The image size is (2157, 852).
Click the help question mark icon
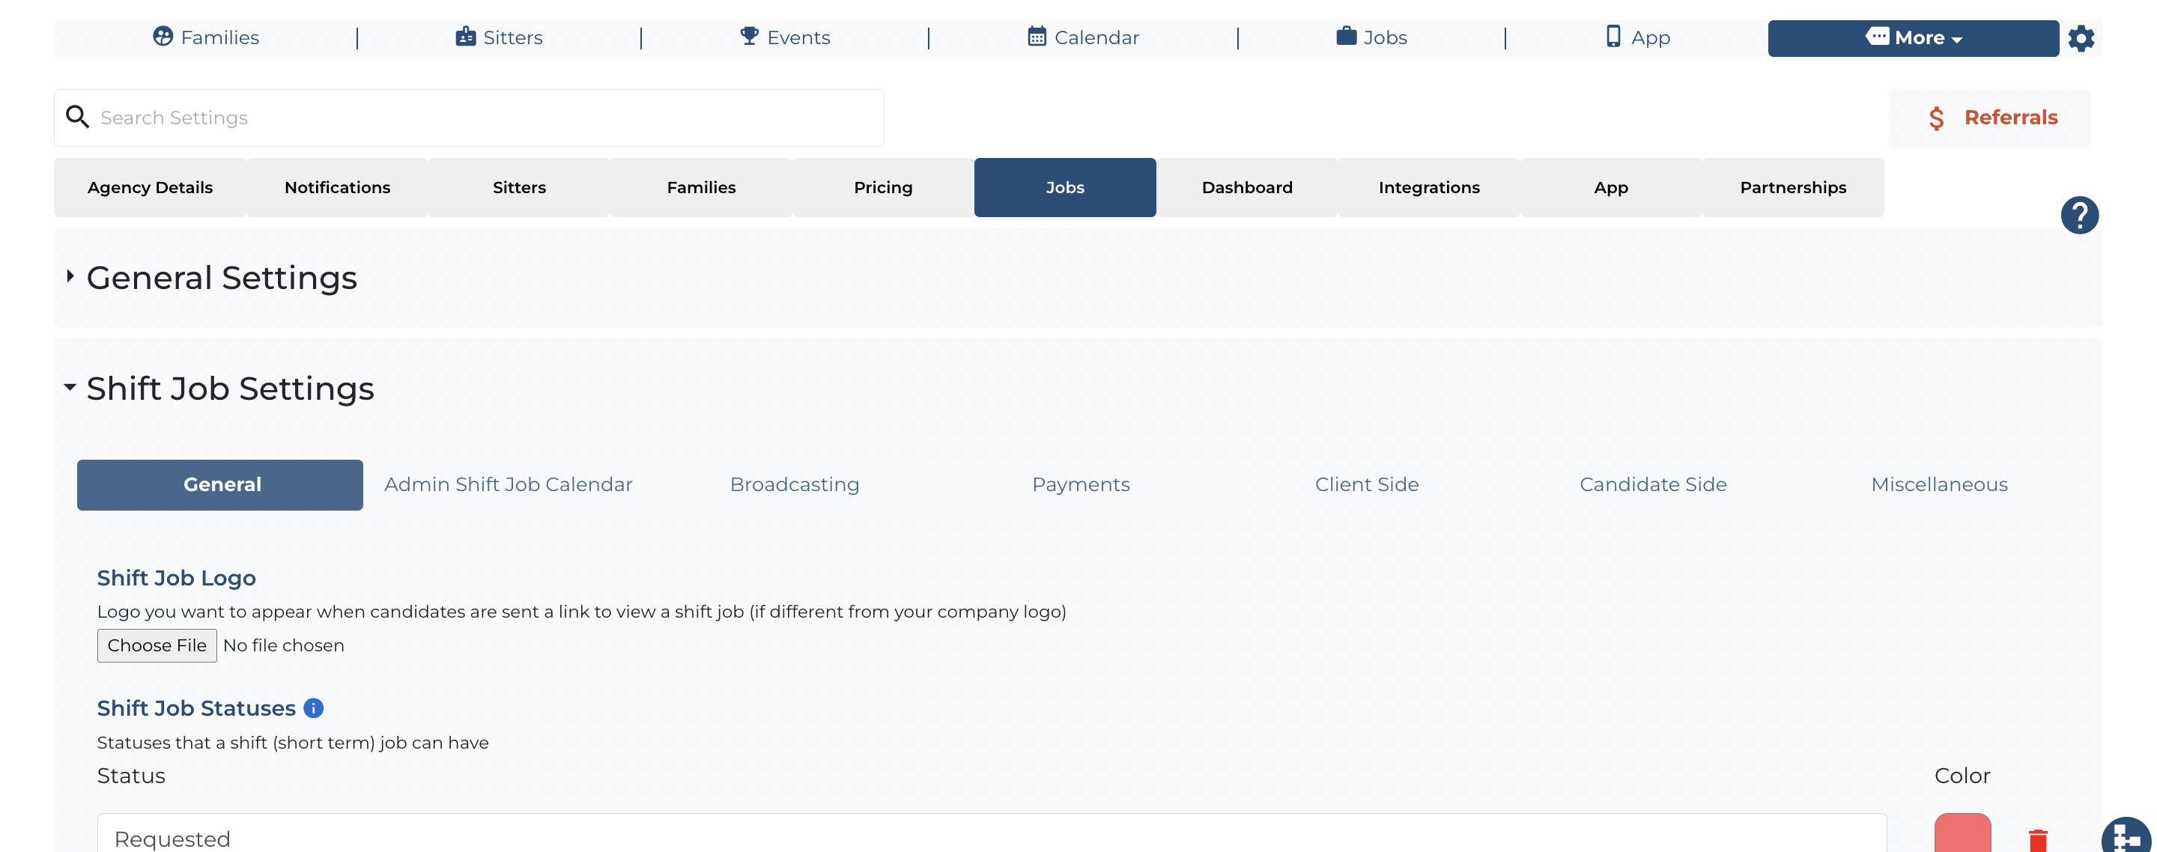tap(2079, 215)
